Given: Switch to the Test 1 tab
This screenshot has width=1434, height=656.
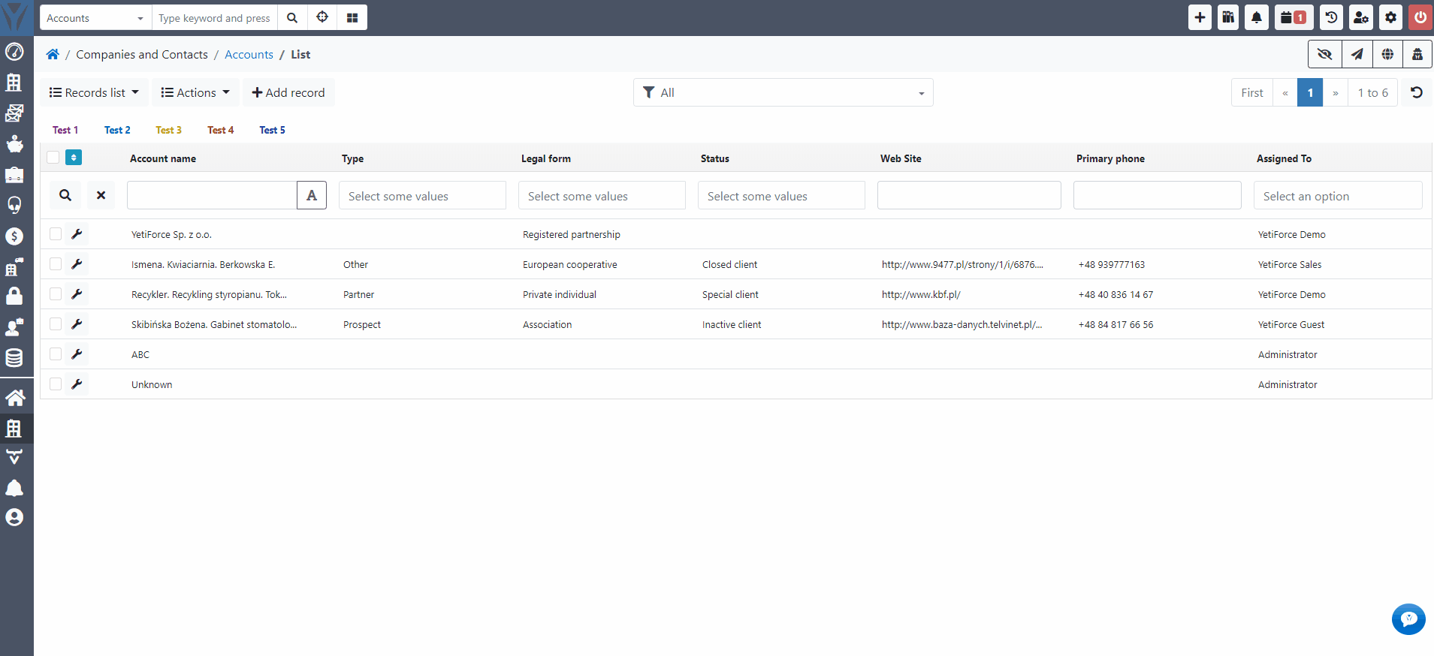Looking at the screenshot, I should pyautogui.click(x=65, y=130).
